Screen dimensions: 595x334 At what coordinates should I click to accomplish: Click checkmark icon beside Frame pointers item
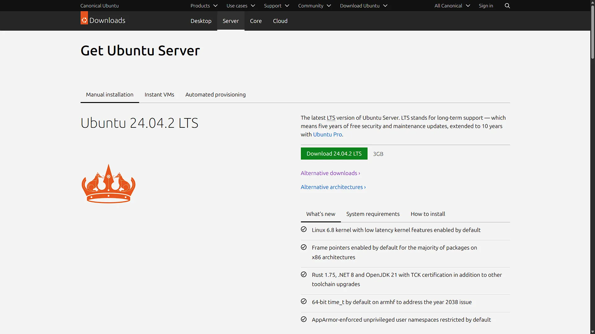click(x=304, y=247)
